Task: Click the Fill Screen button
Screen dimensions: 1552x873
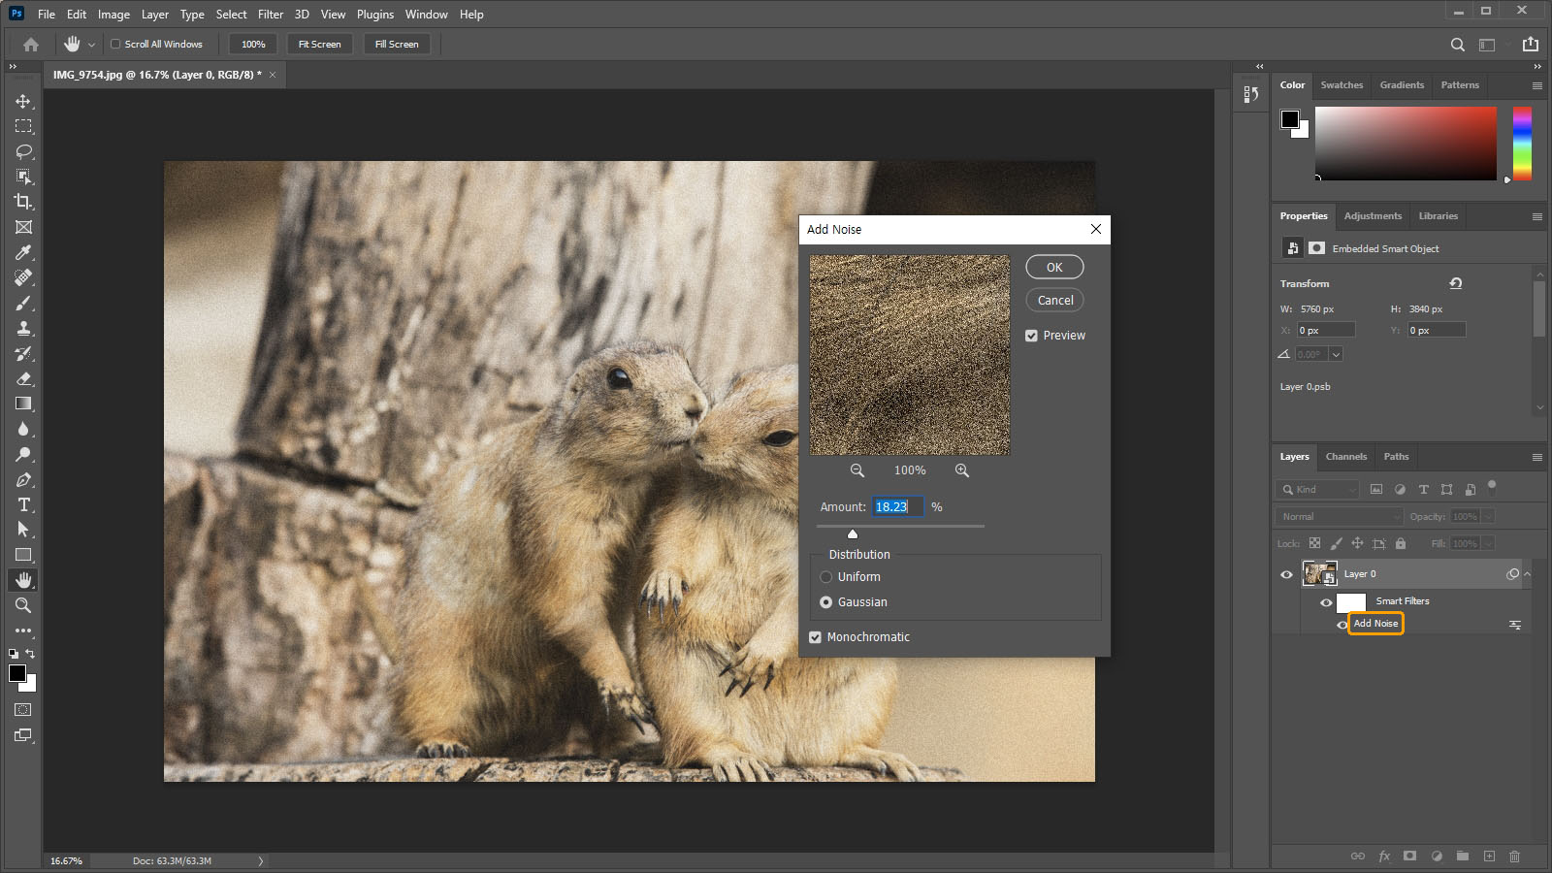Action: [397, 44]
